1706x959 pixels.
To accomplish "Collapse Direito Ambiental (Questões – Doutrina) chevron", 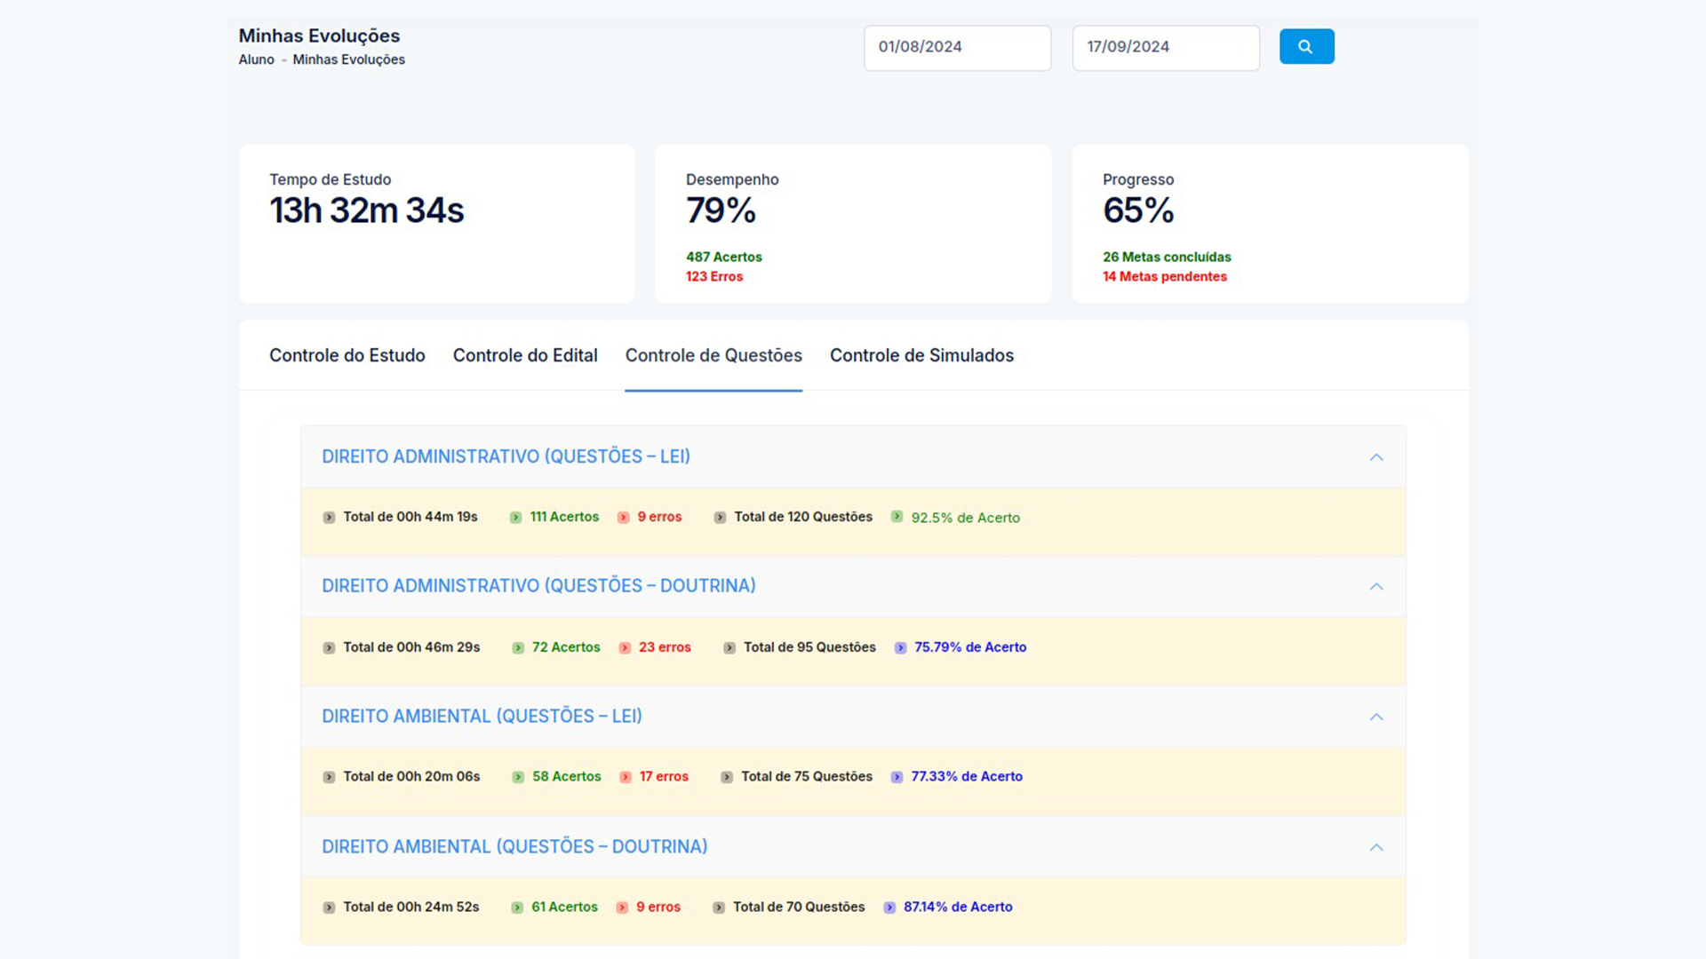I will coord(1376,847).
